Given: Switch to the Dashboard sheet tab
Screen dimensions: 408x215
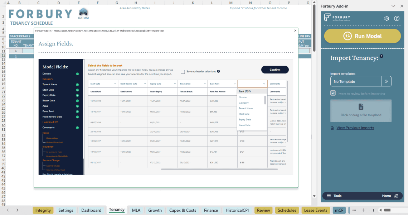Looking at the screenshot, I should tap(91, 210).
